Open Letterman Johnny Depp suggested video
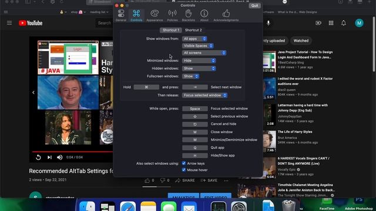376x211 pixels. (303, 108)
